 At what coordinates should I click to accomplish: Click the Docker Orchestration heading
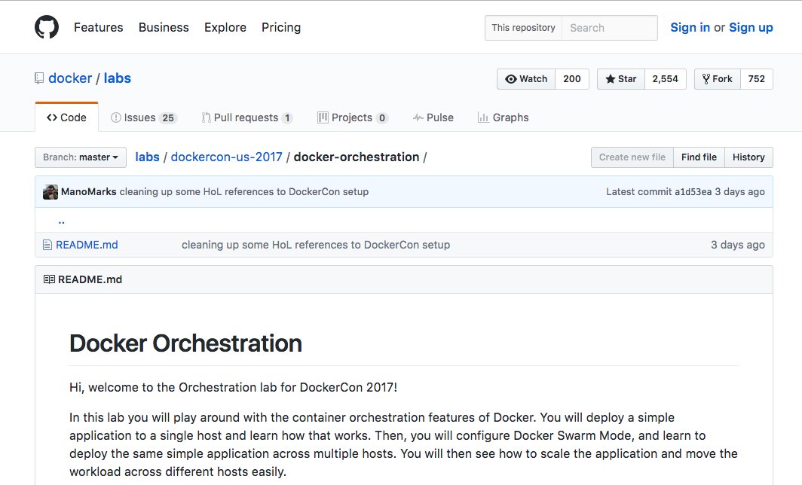(185, 343)
